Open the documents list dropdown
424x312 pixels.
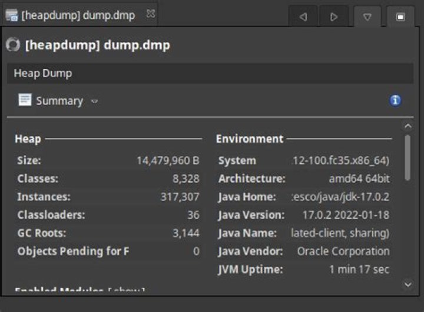(367, 17)
